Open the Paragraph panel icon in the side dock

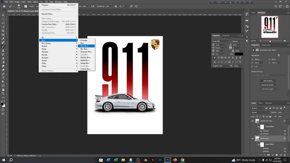[247, 41]
